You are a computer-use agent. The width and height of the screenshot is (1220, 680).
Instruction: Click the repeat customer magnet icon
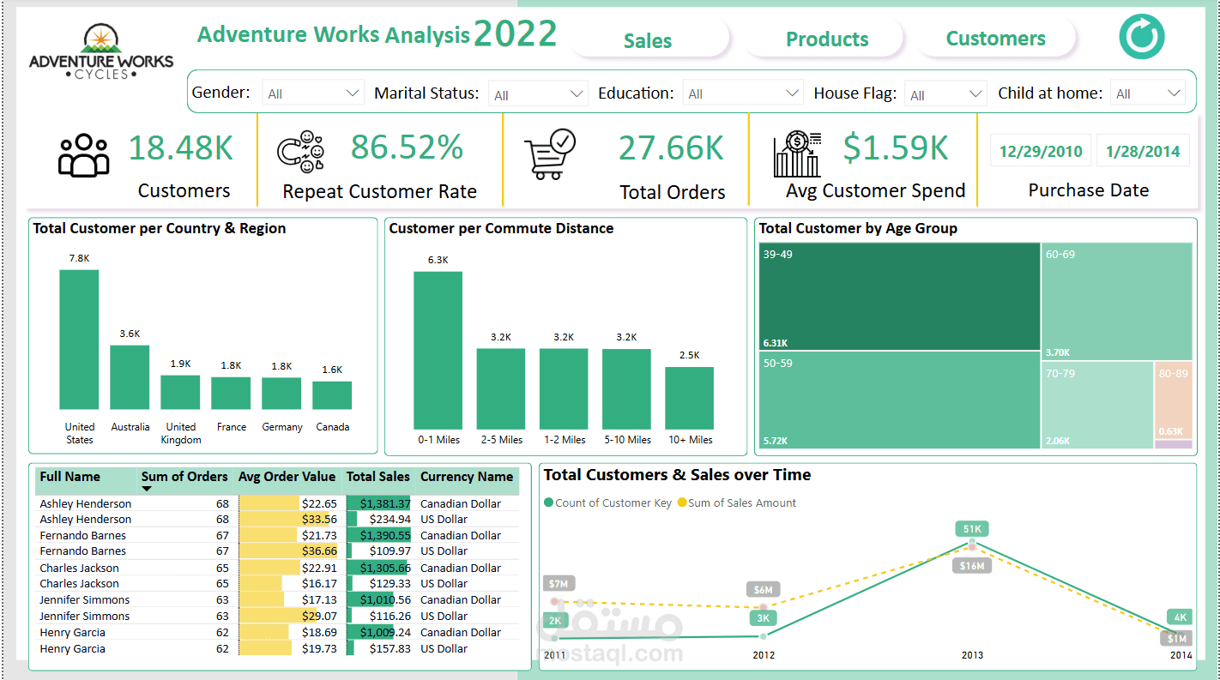pos(301,151)
